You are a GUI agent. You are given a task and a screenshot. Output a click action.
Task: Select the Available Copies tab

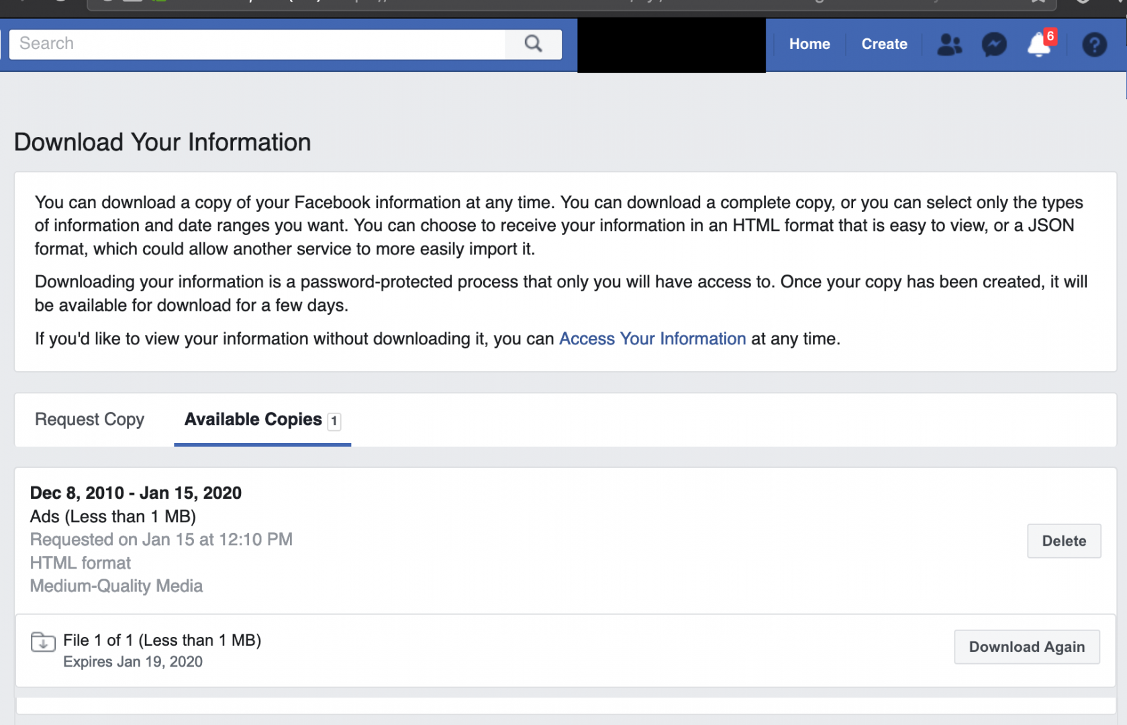(253, 420)
